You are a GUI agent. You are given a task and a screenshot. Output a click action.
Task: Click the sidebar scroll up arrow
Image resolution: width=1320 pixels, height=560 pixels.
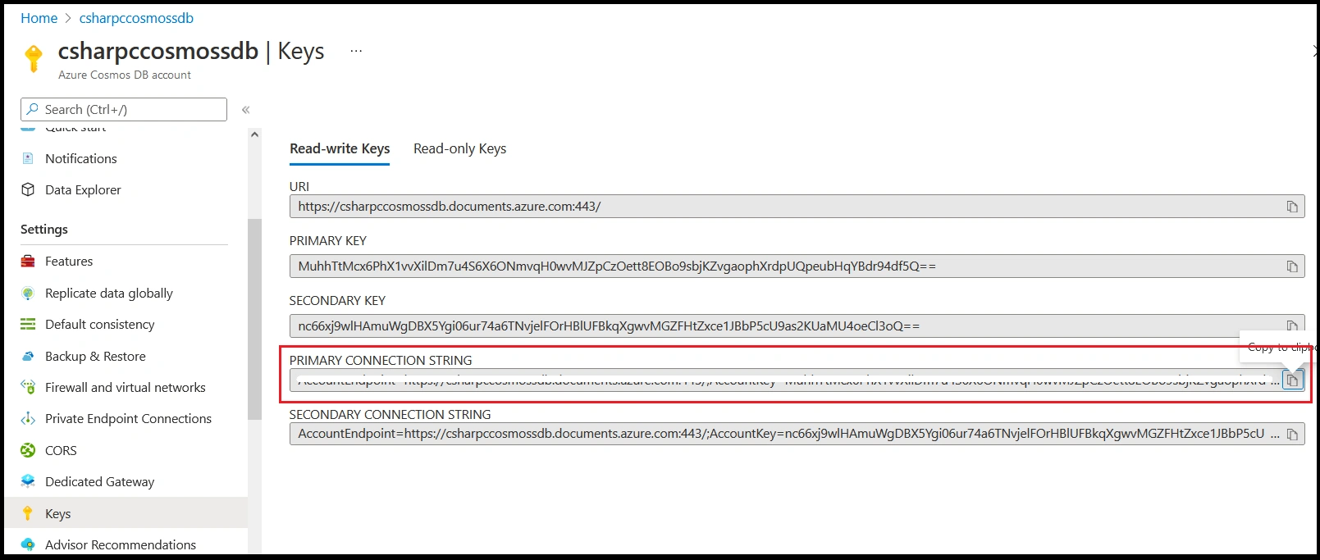coord(254,134)
